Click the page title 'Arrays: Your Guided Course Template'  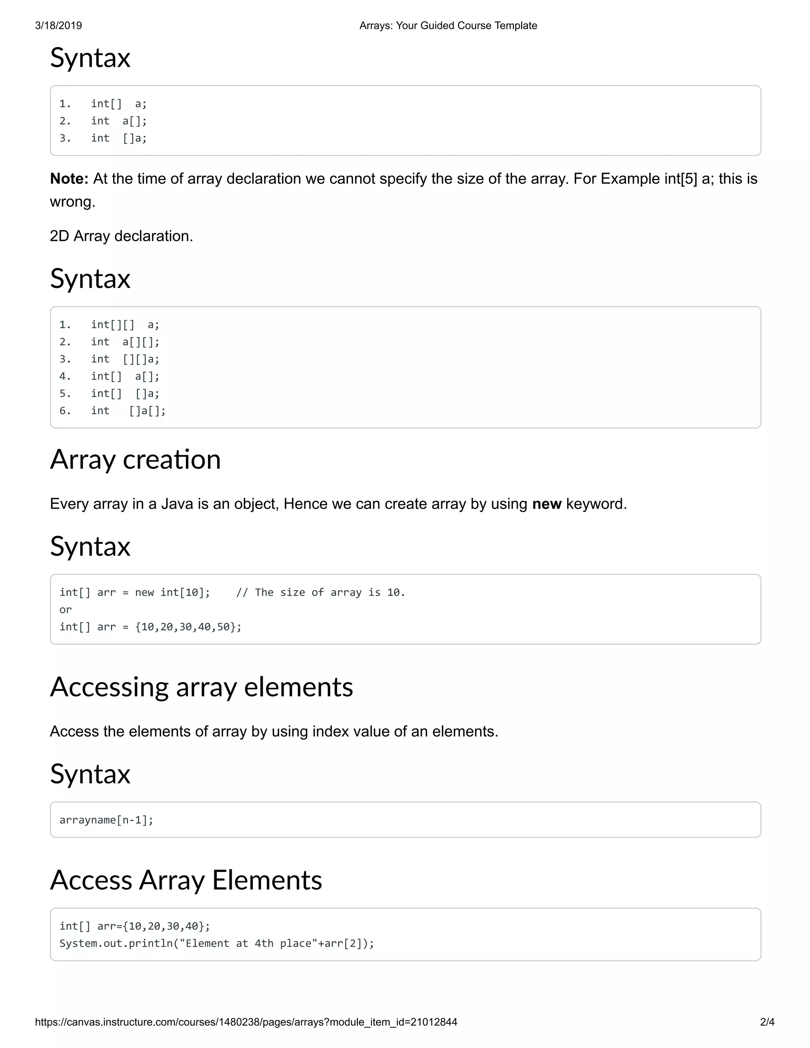click(x=448, y=25)
